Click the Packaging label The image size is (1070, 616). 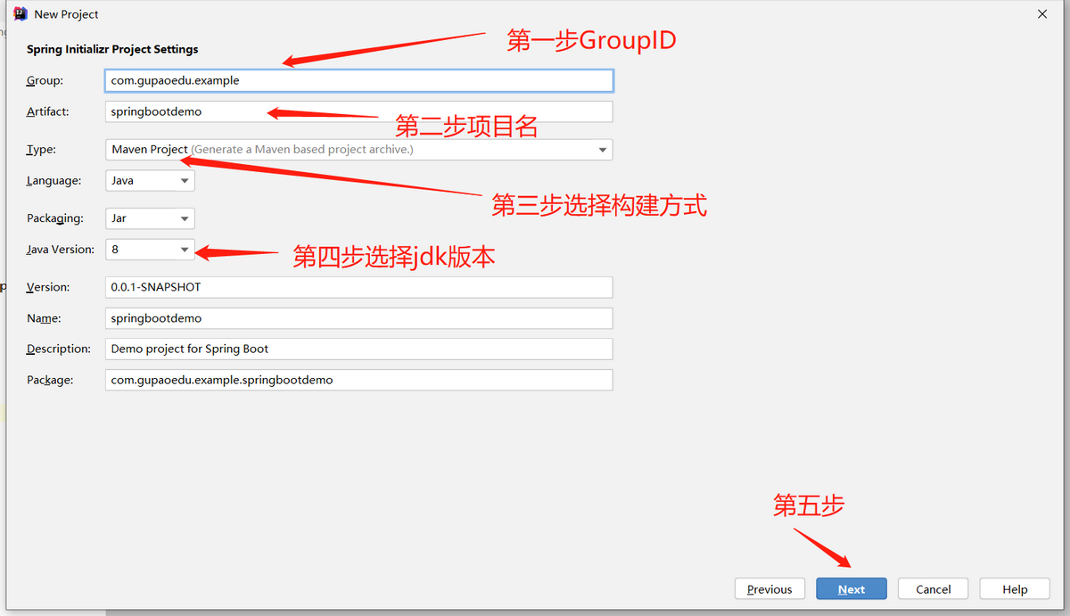coord(55,218)
